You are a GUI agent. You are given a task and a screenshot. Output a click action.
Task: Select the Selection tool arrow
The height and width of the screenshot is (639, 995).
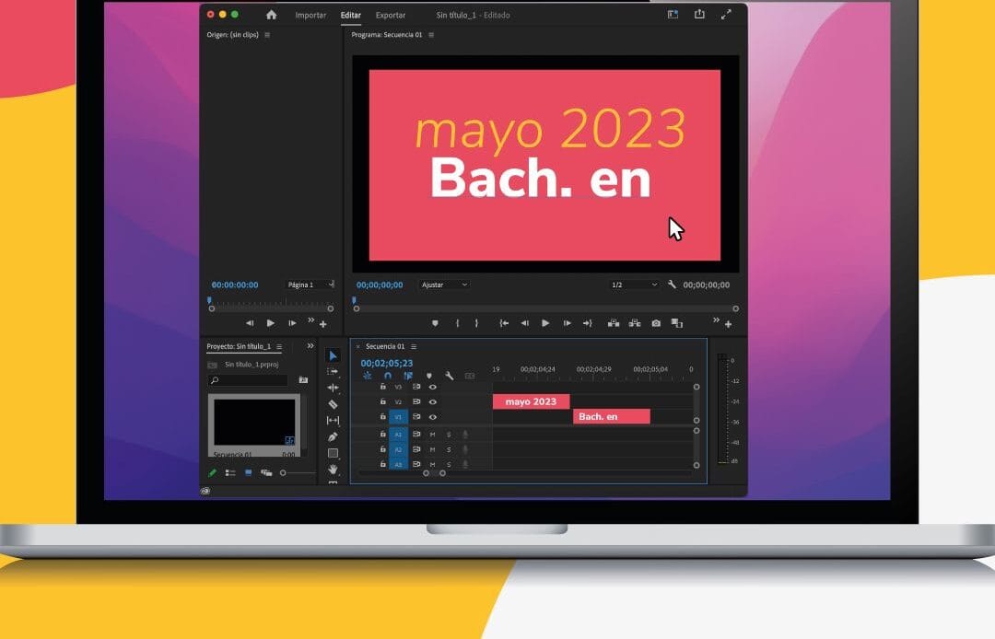[x=334, y=355]
